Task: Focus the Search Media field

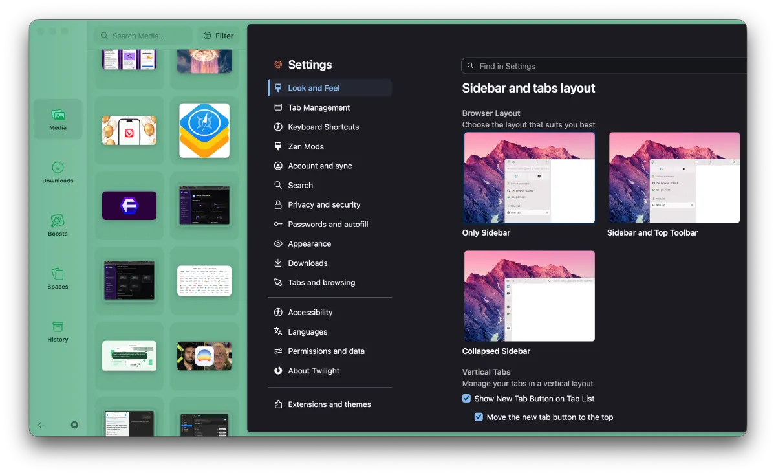Action: coord(144,36)
